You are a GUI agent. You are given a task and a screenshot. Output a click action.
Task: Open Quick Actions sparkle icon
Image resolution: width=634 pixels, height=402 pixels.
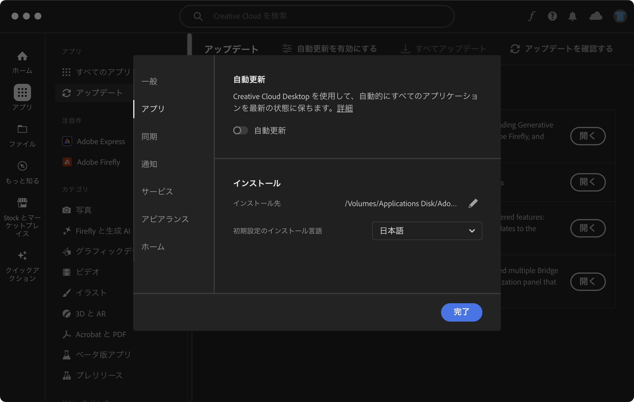click(x=22, y=255)
